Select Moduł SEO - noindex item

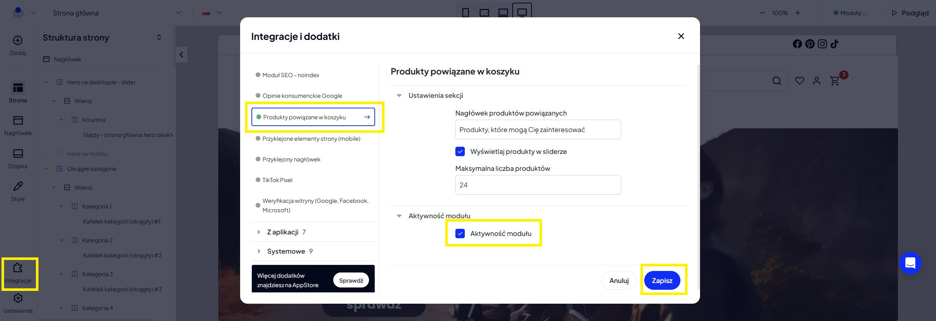coord(291,75)
